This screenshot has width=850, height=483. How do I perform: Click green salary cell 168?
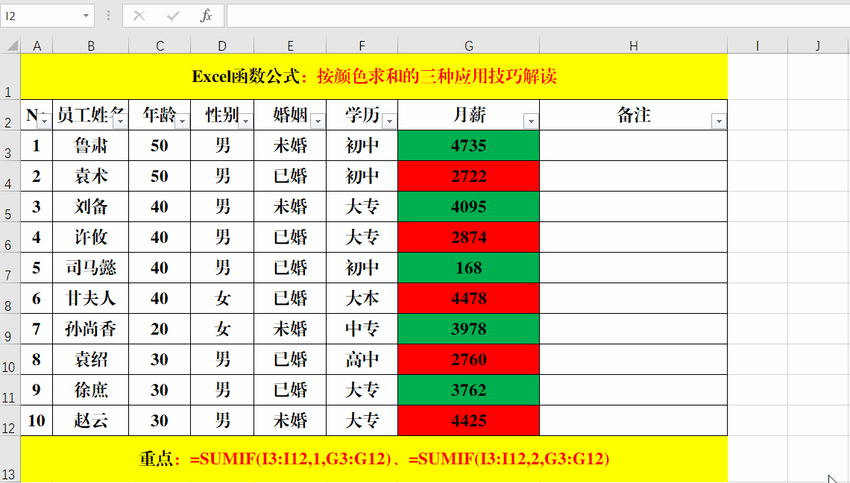[x=469, y=268]
